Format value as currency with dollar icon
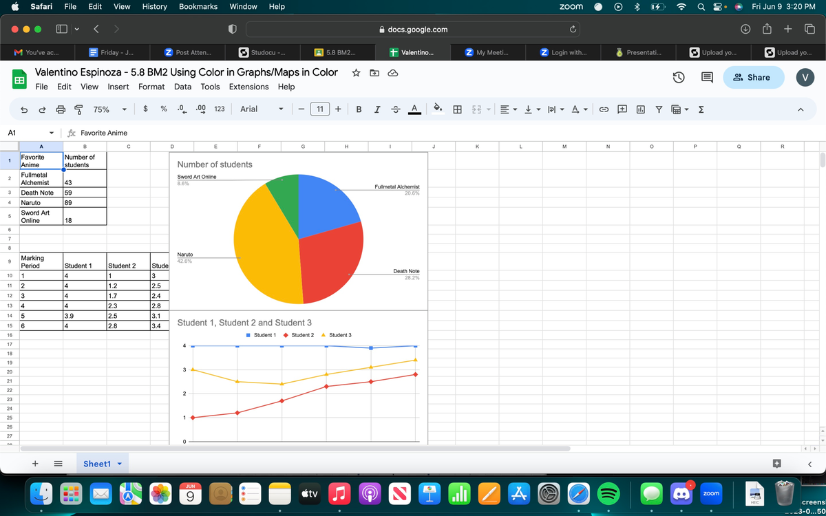The width and height of the screenshot is (826, 516). (x=145, y=109)
